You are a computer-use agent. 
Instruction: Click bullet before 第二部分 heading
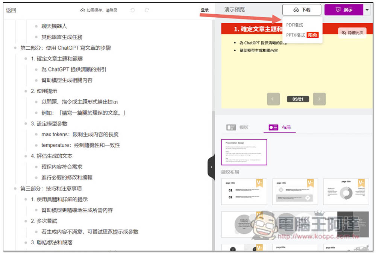click(x=15, y=48)
